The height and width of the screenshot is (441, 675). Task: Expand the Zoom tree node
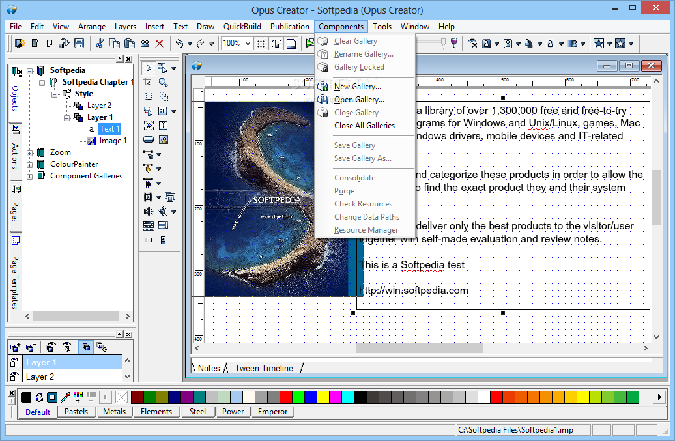point(30,153)
